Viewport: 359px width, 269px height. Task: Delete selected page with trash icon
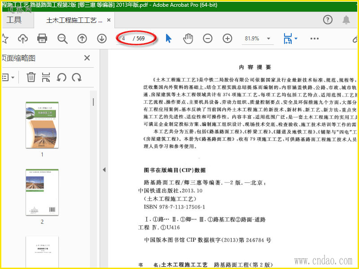(31, 77)
